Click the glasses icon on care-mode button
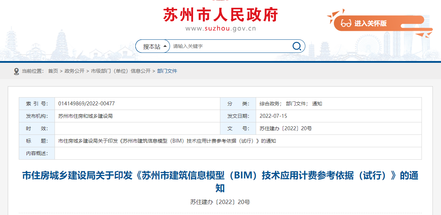The height and width of the screenshot is (215, 441). click(346, 24)
